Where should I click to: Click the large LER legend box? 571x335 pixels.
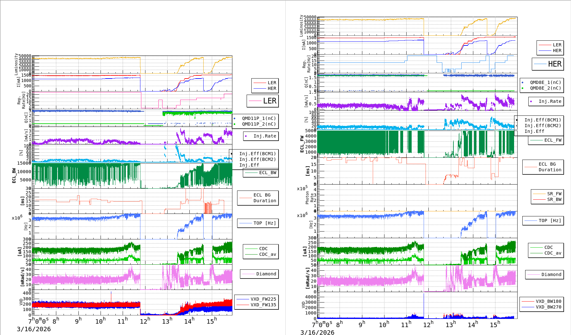coord(263,101)
